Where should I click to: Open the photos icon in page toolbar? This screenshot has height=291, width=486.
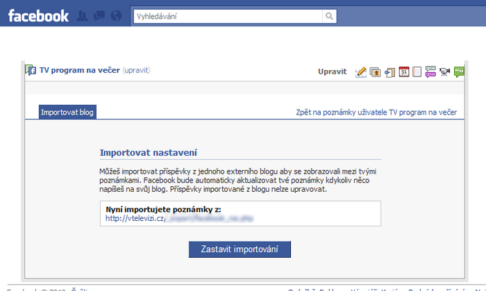(x=375, y=72)
